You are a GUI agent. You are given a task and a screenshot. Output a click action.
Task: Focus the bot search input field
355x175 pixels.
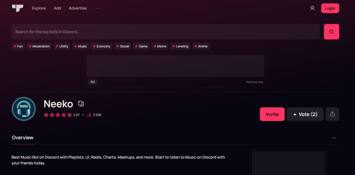166,32
